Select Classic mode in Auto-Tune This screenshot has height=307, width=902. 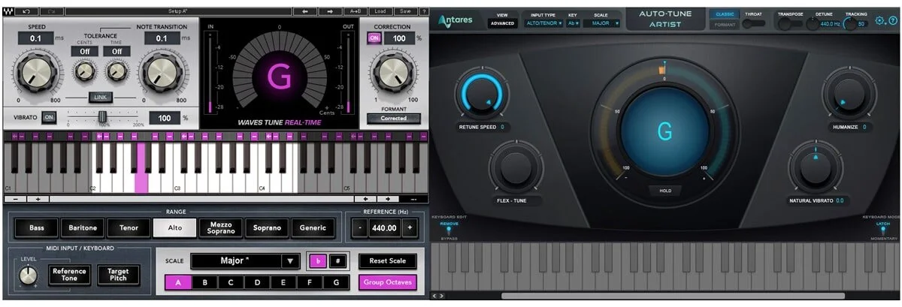tap(725, 14)
